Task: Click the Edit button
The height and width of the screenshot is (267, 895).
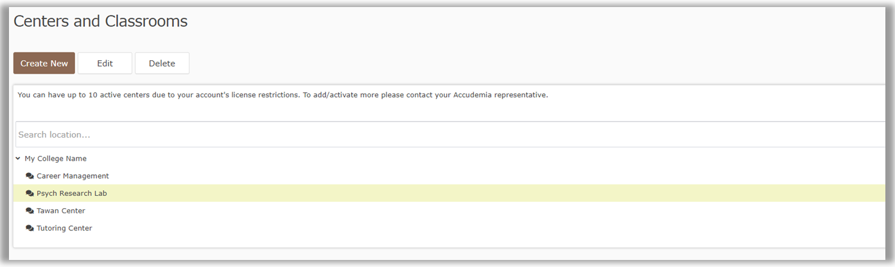Action: pyautogui.click(x=105, y=63)
